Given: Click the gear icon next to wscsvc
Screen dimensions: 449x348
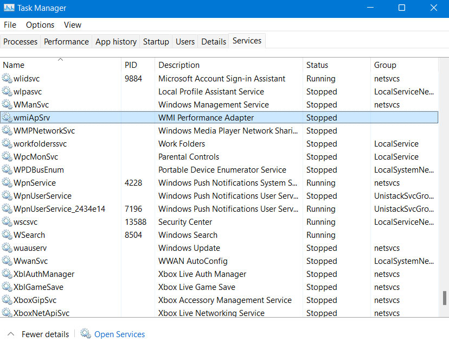Looking at the screenshot, I should (x=7, y=222).
